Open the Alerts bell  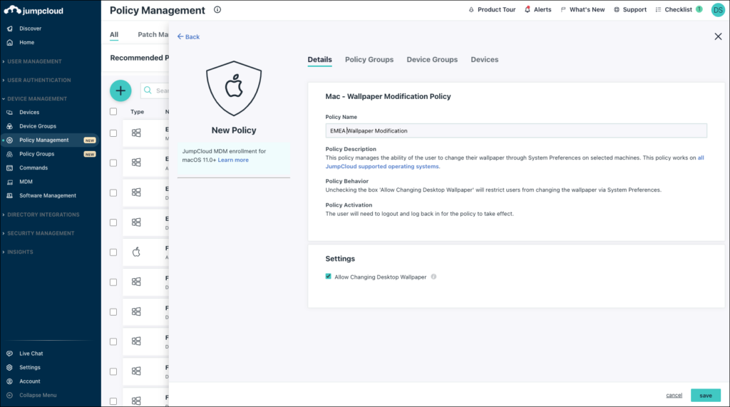point(538,10)
